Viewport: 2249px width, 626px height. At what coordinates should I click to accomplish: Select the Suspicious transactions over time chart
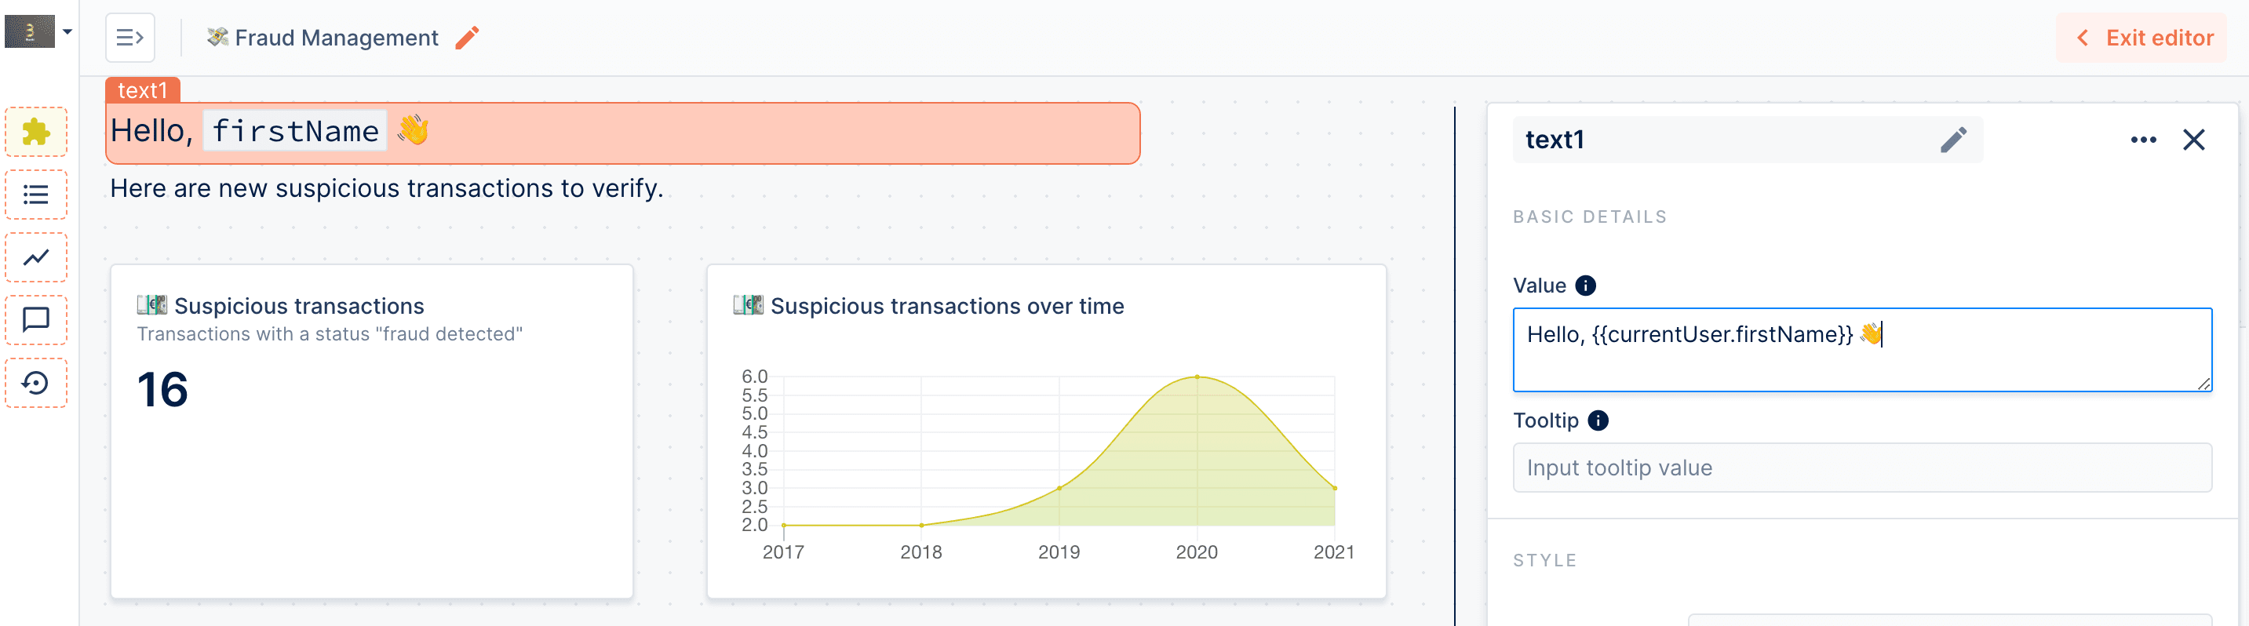click(x=1045, y=431)
